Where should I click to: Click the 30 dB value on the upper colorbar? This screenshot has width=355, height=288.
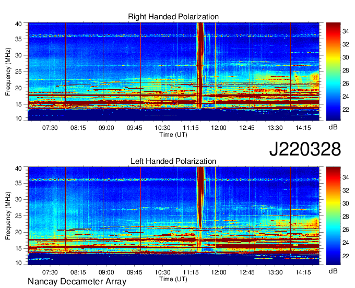click(x=346, y=57)
